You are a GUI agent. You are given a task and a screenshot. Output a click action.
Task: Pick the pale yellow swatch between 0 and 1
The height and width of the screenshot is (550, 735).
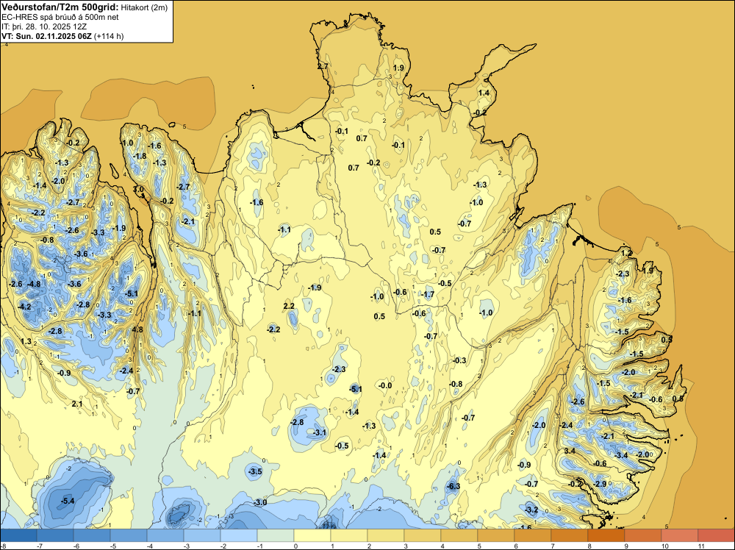coord(312,535)
